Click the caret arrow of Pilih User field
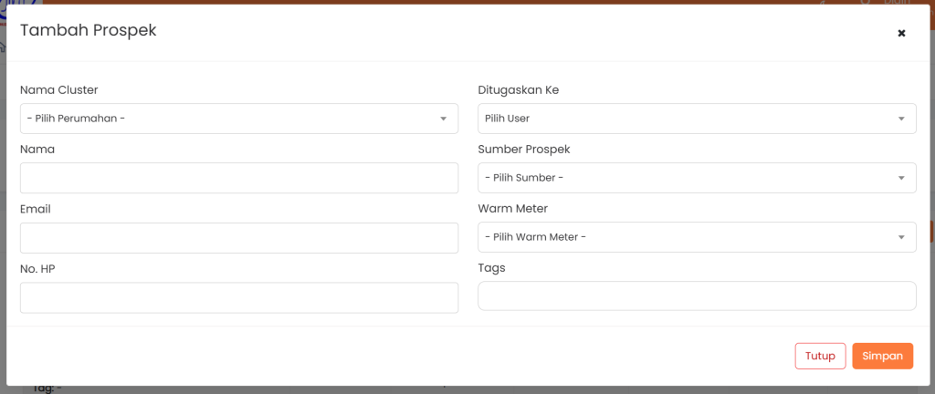Screen dimensions: 935x394 coord(900,119)
